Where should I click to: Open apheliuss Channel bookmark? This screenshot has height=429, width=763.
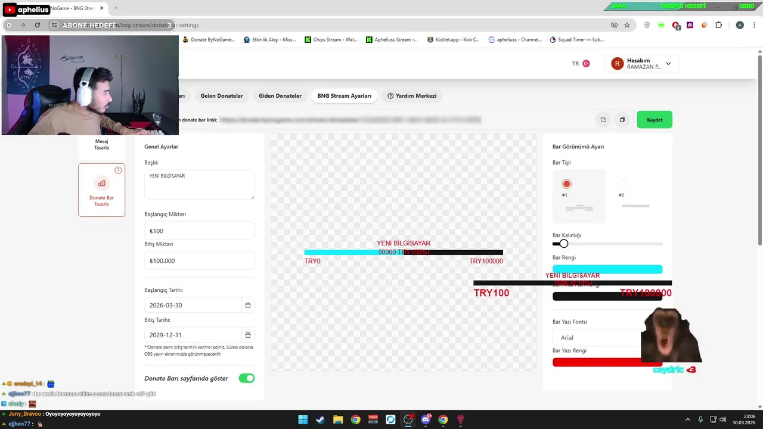coord(515,40)
